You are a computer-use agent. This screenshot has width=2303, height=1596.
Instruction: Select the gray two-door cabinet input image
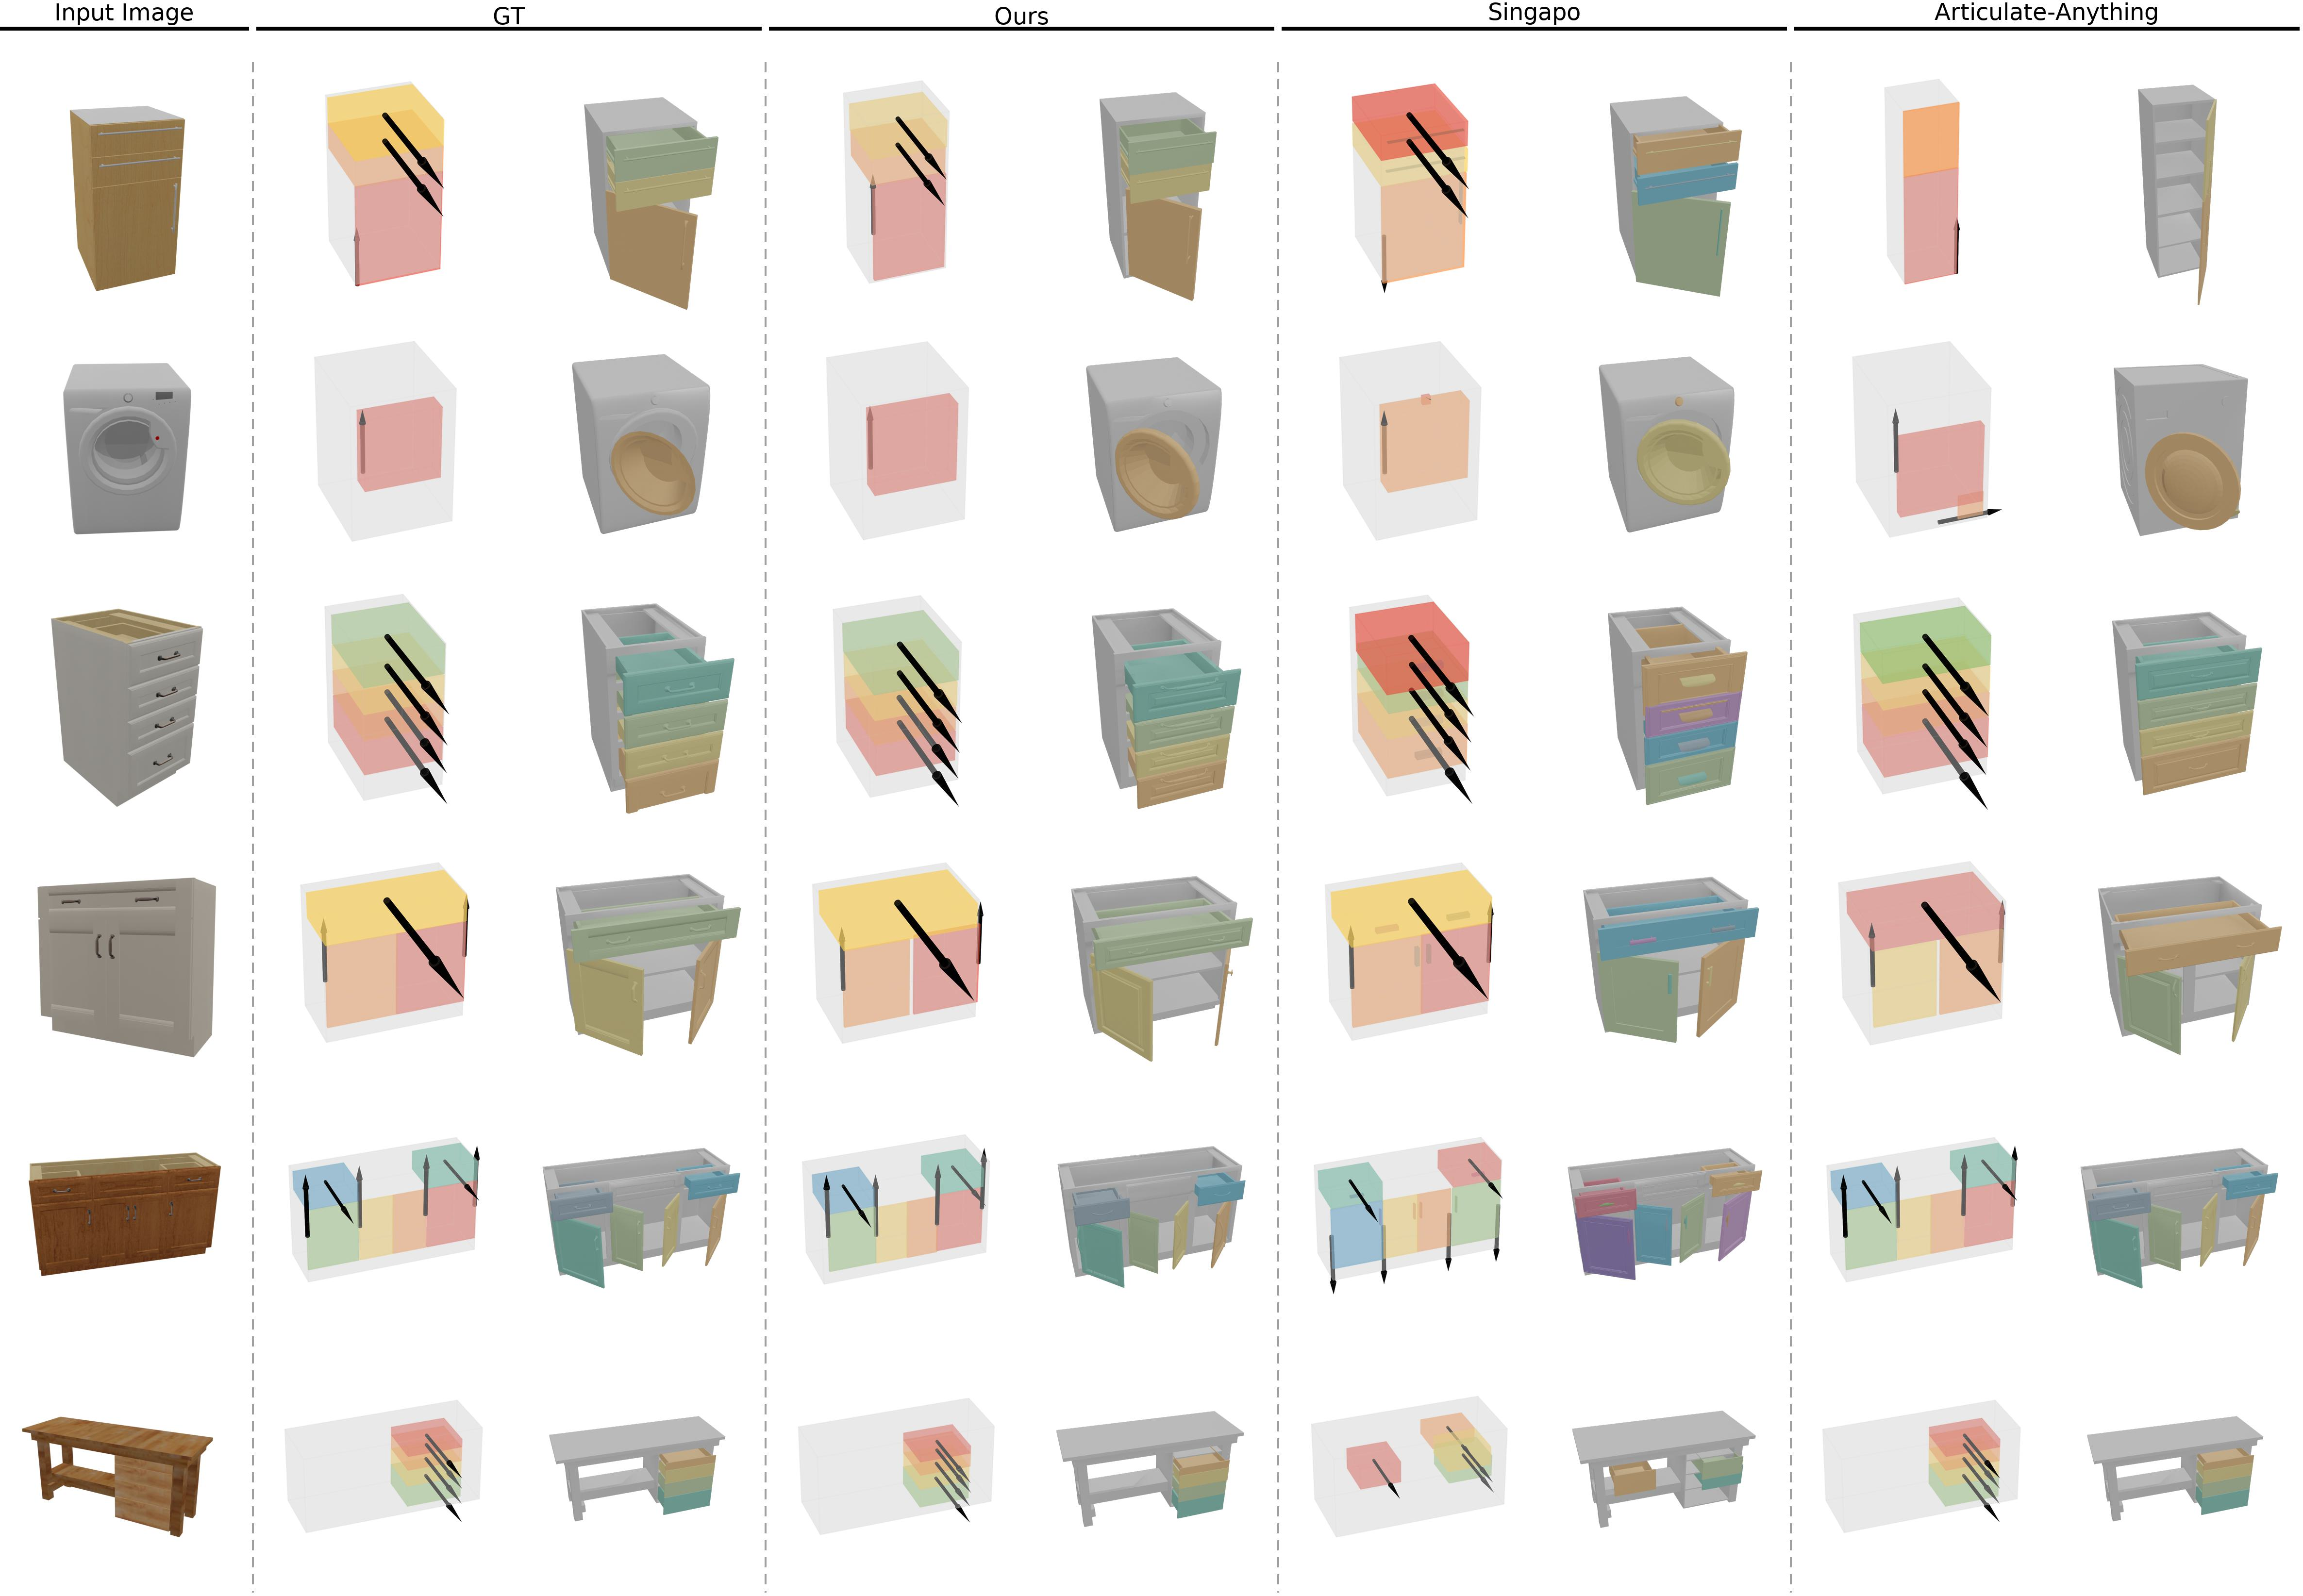tap(126, 967)
